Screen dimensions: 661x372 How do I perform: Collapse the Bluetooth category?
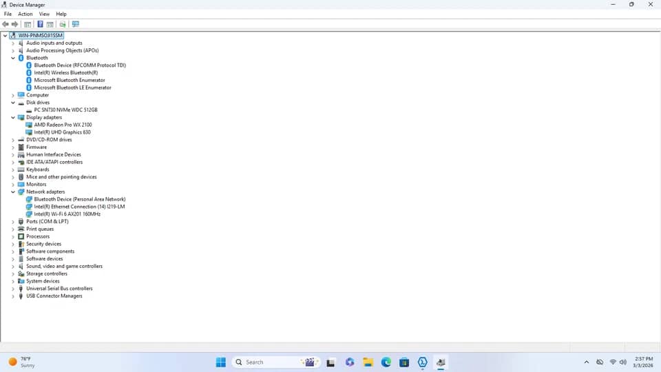point(13,58)
